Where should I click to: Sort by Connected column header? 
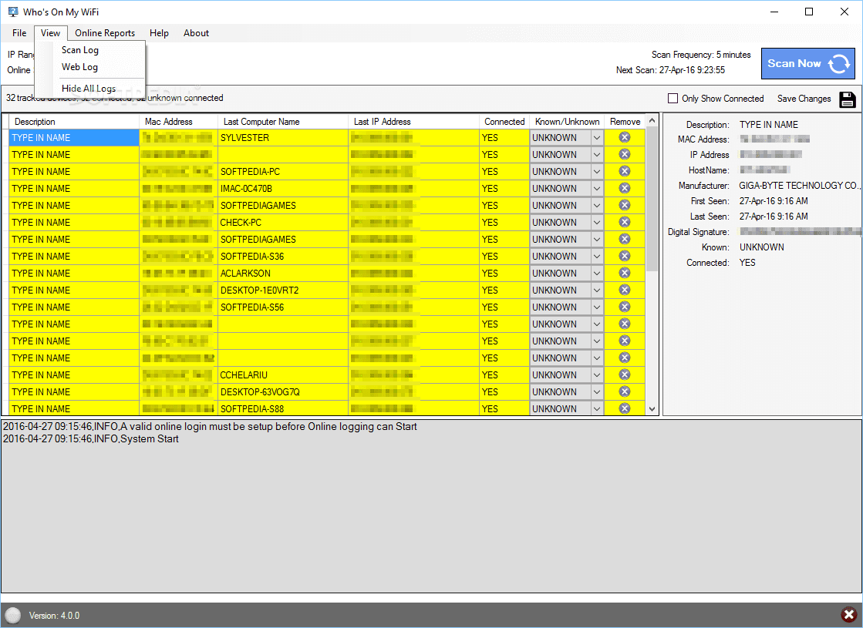504,122
